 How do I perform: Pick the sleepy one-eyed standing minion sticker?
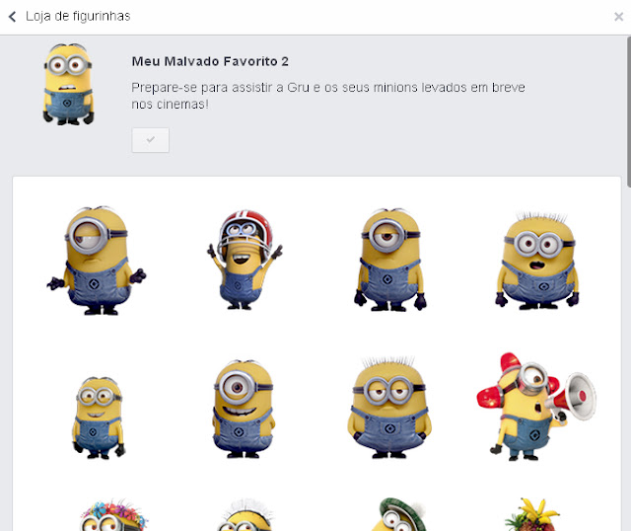tap(389, 260)
